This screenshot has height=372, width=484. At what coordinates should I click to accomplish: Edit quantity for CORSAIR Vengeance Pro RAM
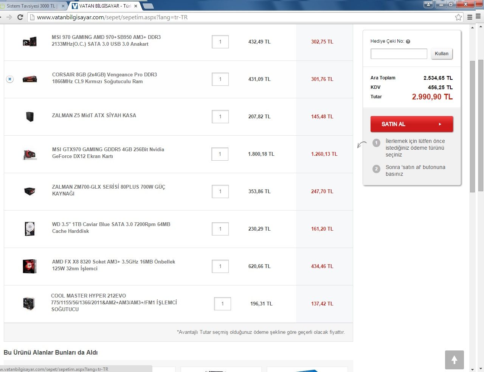[x=220, y=79]
